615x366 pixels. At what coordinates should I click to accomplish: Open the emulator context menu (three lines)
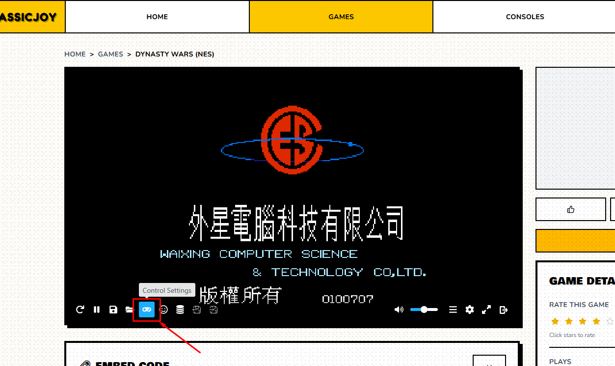tap(453, 310)
